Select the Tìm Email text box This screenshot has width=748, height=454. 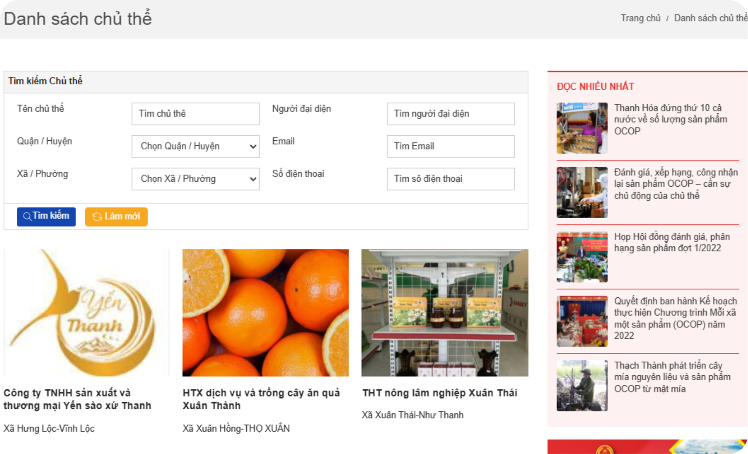click(450, 146)
